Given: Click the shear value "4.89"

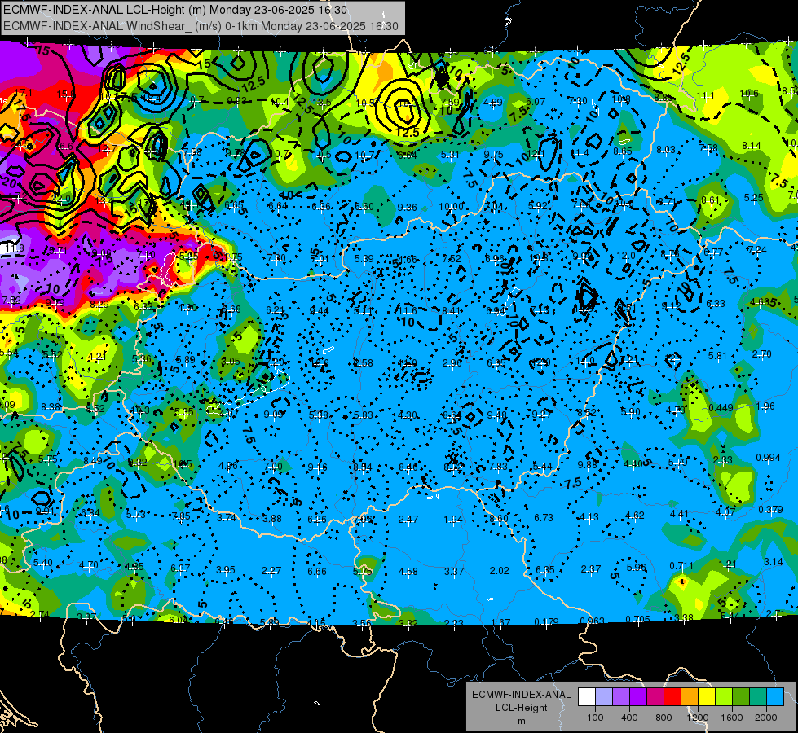Looking at the screenshot, I should (x=492, y=103).
